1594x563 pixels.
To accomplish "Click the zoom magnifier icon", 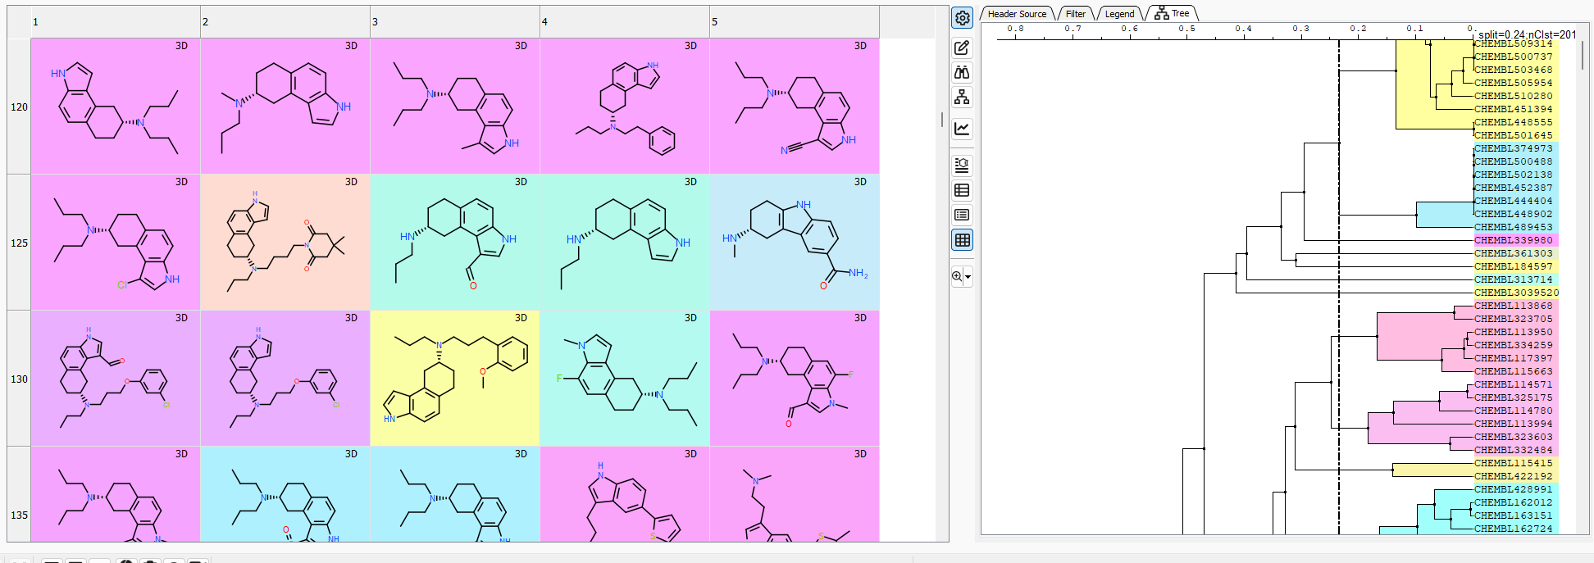I will 957,276.
